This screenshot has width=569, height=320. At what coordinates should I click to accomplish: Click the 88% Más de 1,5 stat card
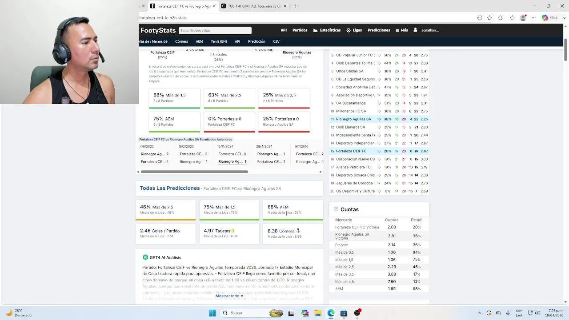(x=174, y=98)
